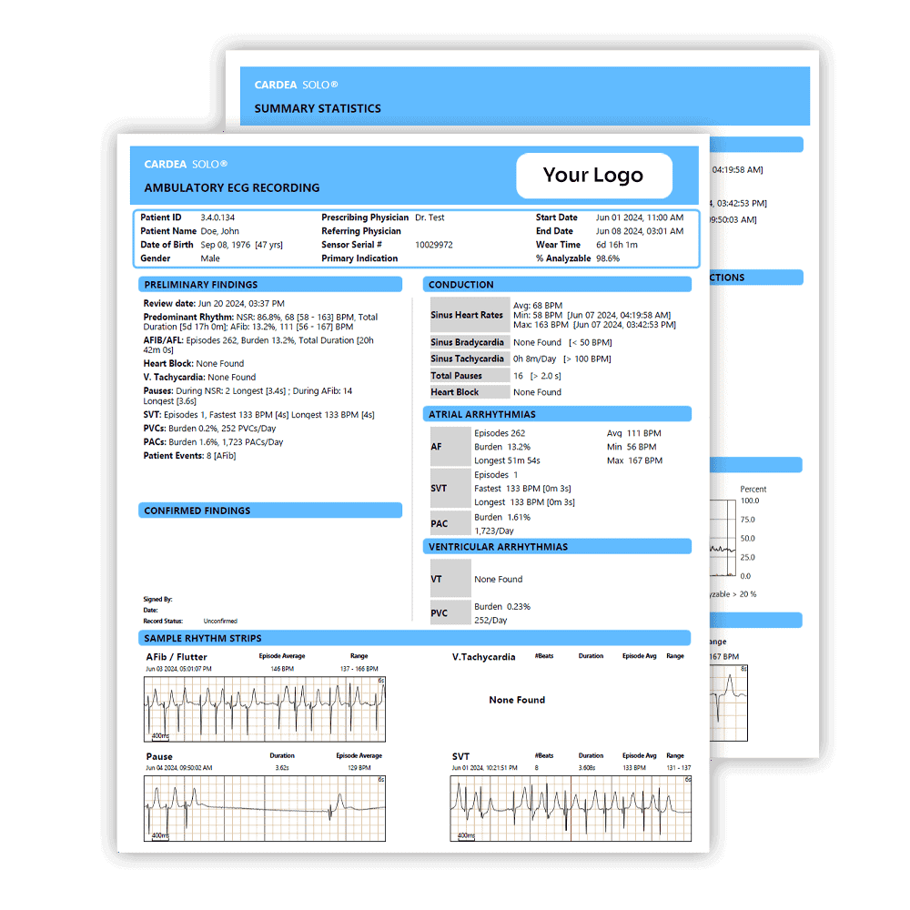This screenshot has width=910, height=910.
Task: Click date of birth 'Sep 08, 1976'
Action: pyautogui.click(x=225, y=245)
